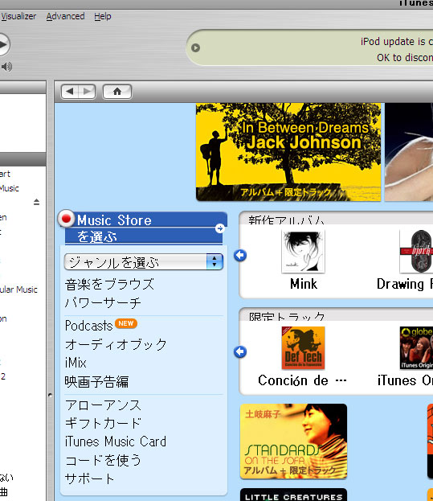Viewport: 433px width, 501px height.
Task: Click the Conción de album title
Action: coord(302,380)
